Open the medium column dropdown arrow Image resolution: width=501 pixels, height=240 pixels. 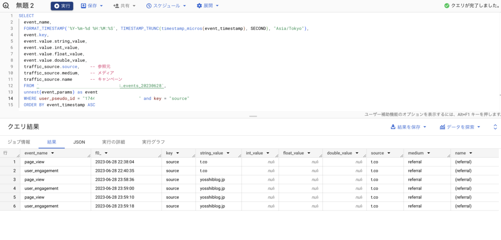click(429, 153)
